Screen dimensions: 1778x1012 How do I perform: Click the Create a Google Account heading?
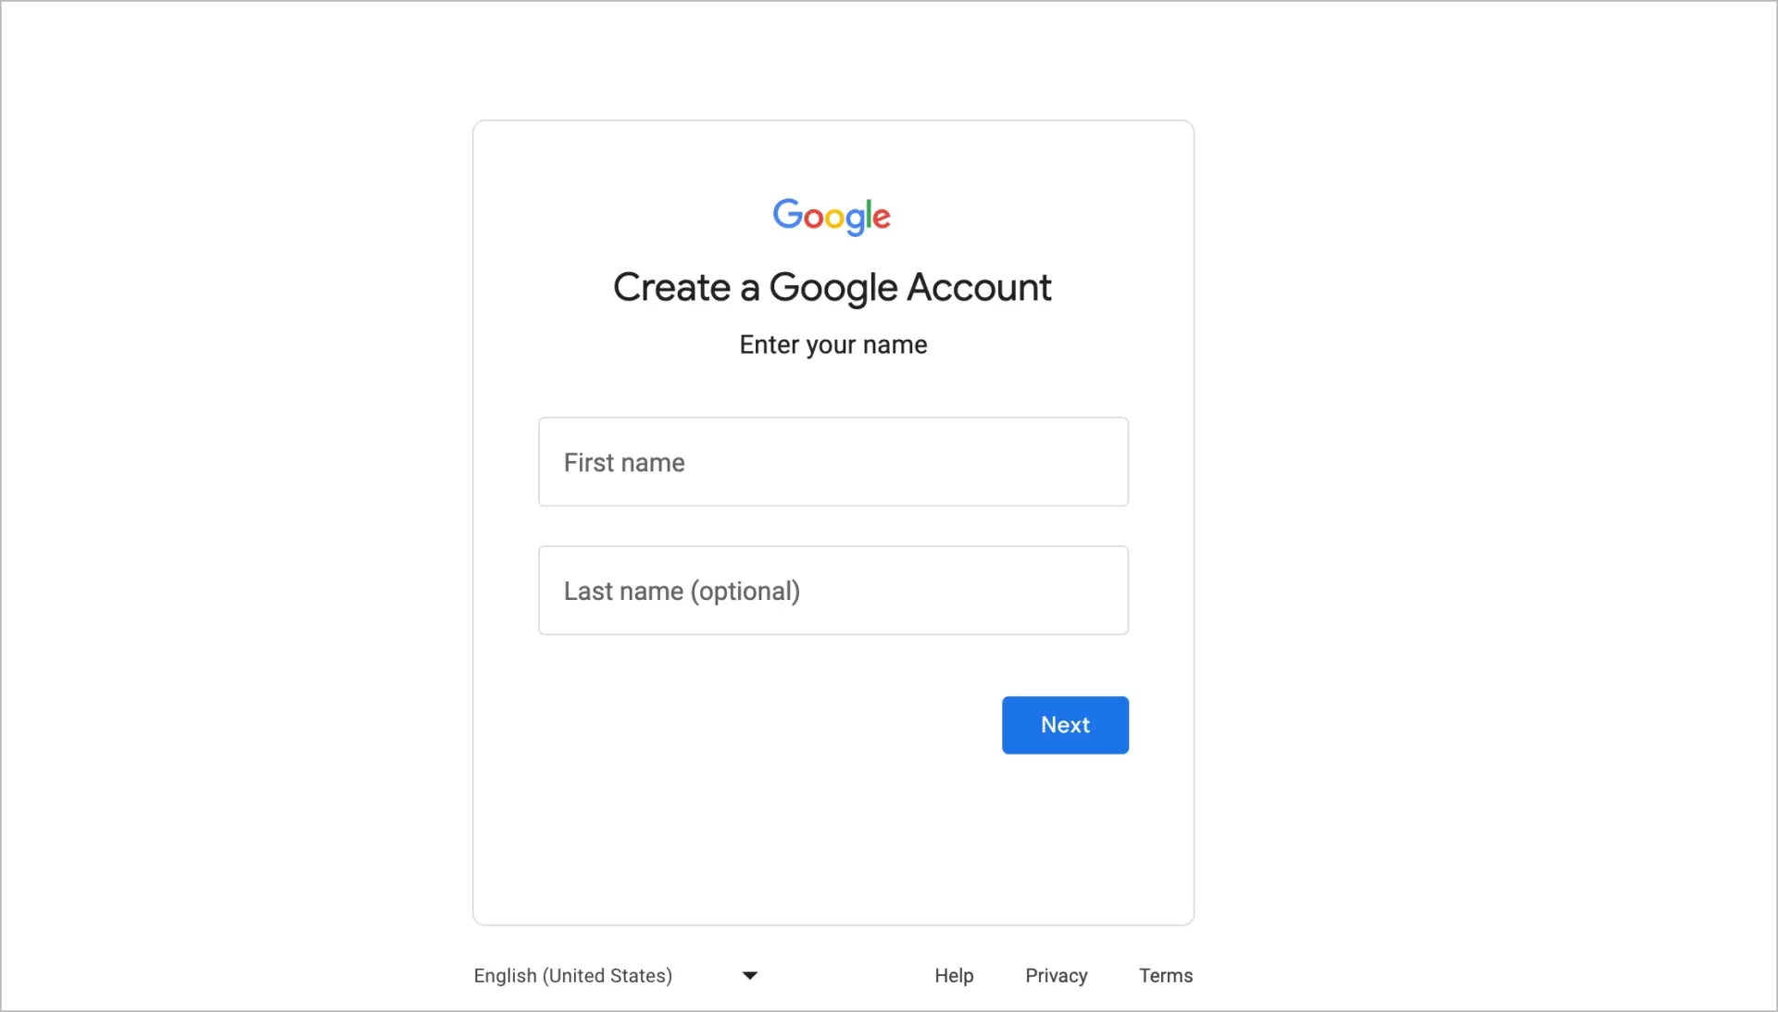point(832,287)
